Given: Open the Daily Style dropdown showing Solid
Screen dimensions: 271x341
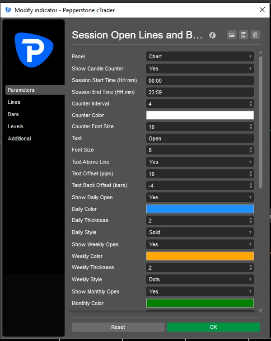Looking at the screenshot, I should coord(200,233).
